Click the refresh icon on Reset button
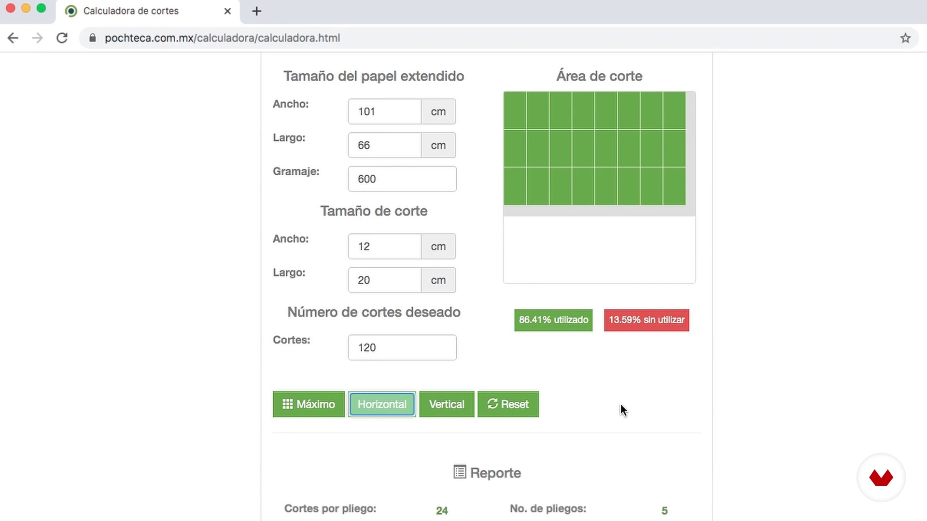 [x=492, y=404]
